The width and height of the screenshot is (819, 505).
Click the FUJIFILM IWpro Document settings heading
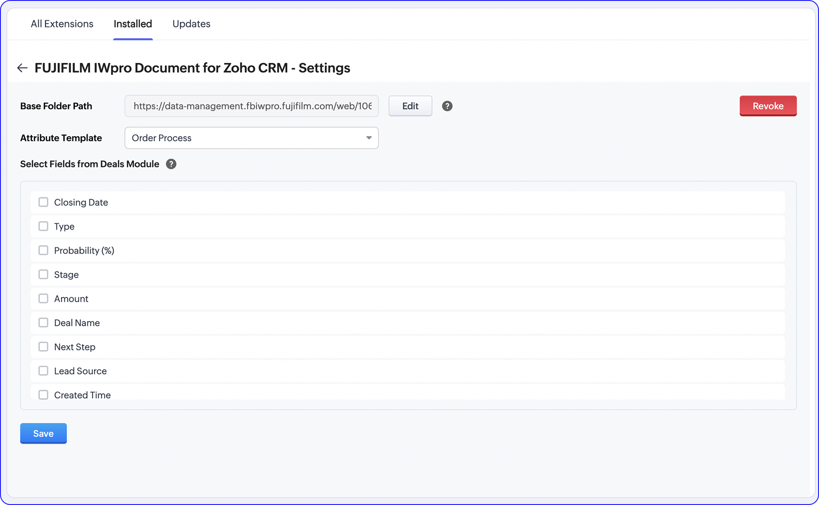click(192, 68)
